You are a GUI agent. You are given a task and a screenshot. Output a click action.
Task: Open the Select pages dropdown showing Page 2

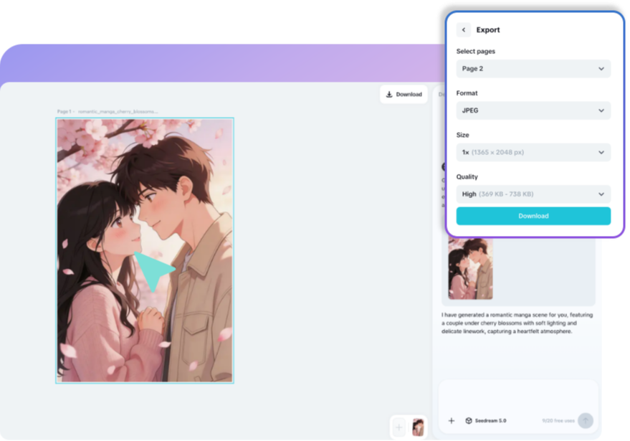point(533,69)
